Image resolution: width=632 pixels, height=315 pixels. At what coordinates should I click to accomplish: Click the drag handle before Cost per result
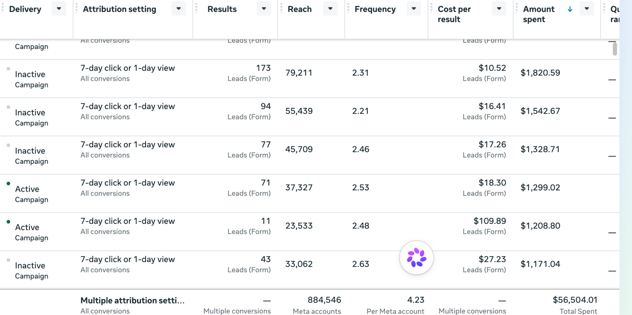click(431, 9)
